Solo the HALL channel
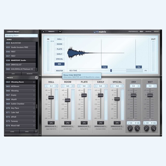The image size is (166, 166). [x=46, y=86]
